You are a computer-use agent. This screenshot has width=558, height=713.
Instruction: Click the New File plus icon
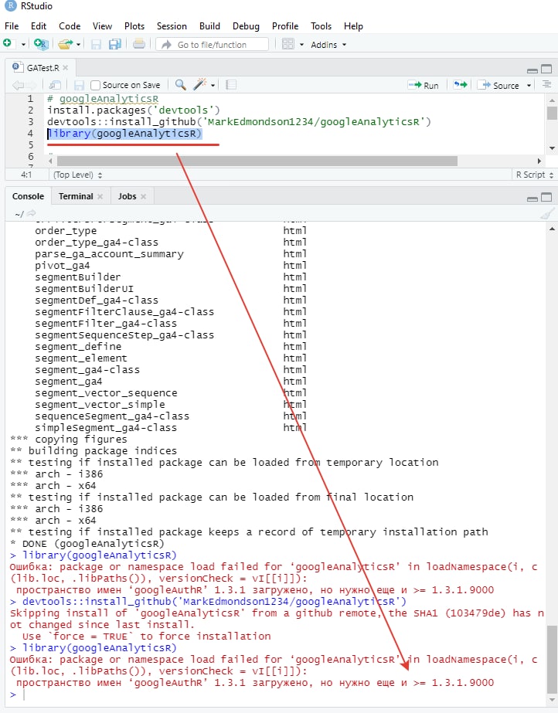pyautogui.click(x=7, y=43)
